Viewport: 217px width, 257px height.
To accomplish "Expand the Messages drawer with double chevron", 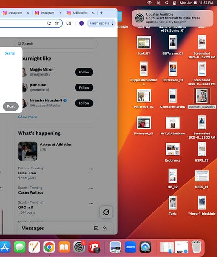I will [105, 228].
